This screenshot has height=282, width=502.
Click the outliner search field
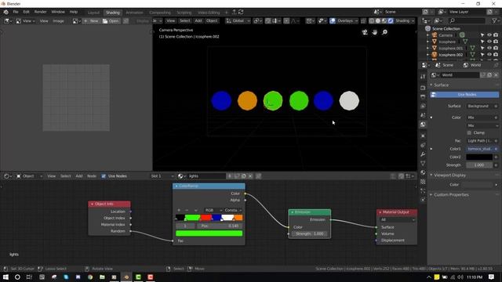point(467,21)
